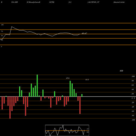
Task: Click the mini overview chart at the bottom
Action: coord(67,130)
